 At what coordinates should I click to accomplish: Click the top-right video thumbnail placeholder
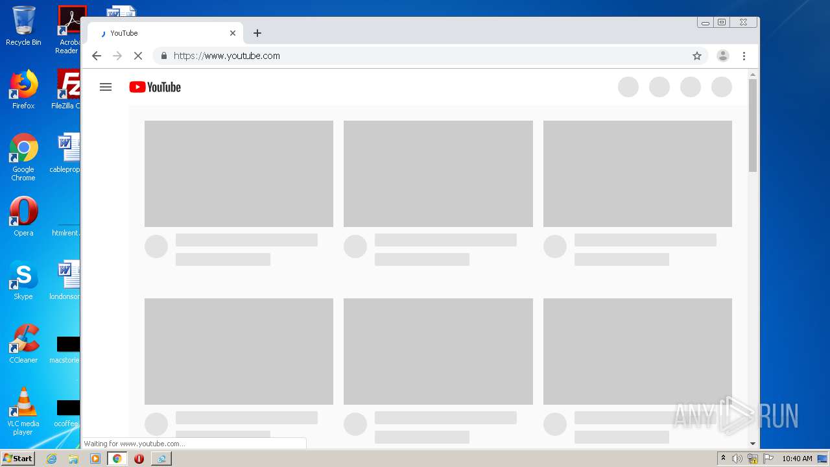(637, 174)
